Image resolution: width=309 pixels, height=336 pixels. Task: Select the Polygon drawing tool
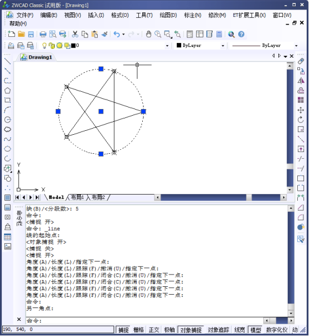(7, 91)
